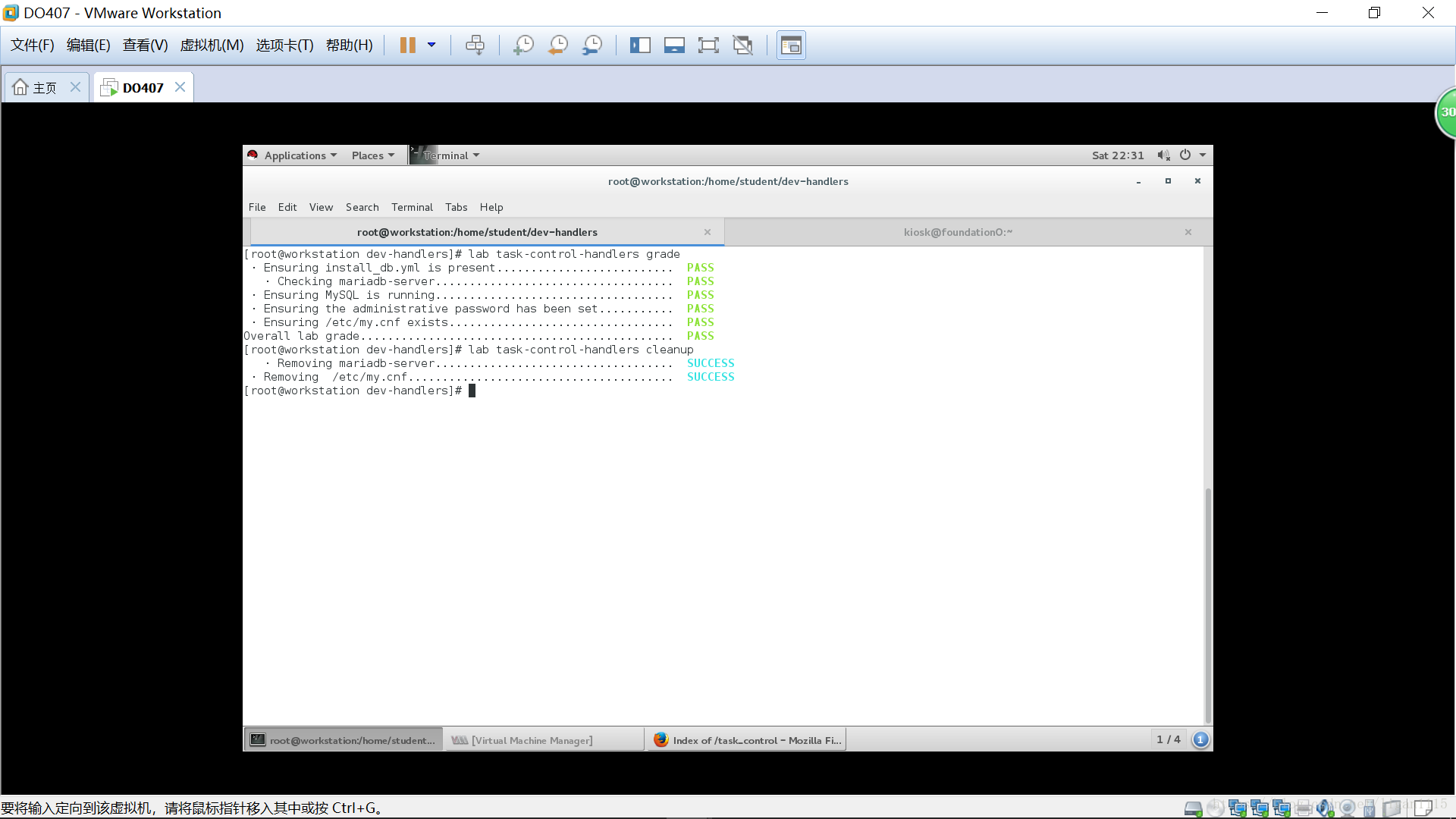Click the volume speaker icon in GNOME bar
The height and width of the screenshot is (819, 1456).
(x=1163, y=155)
